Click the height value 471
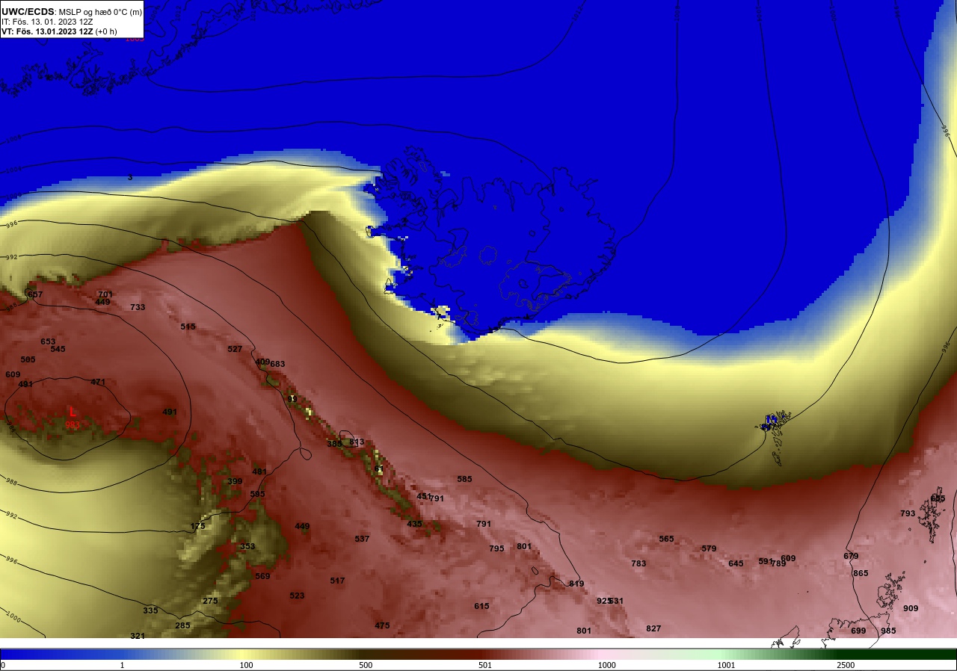957x671 pixels. (x=98, y=382)
